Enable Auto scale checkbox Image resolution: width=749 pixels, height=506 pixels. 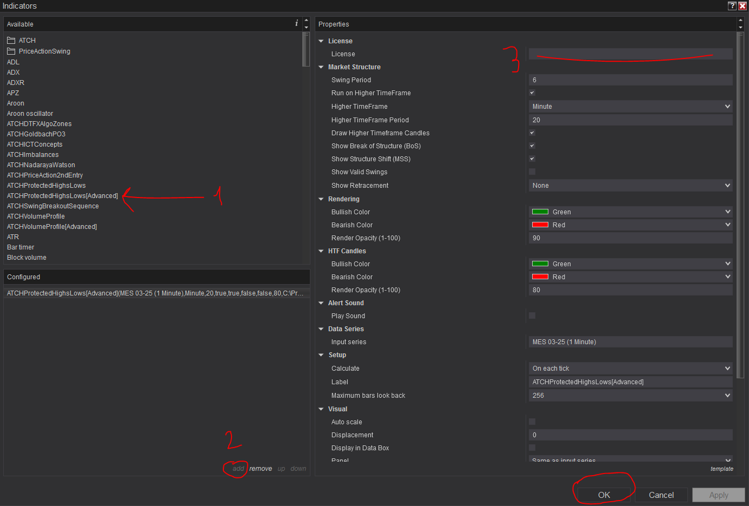(x=532, y=422)
